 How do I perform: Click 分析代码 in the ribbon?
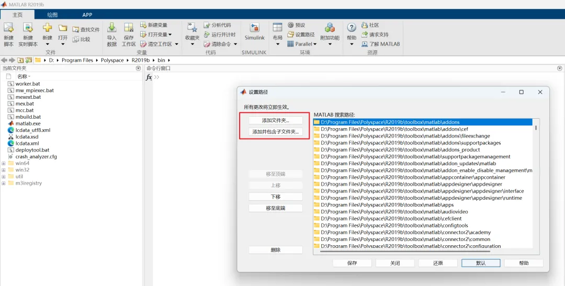coord(217,25)
